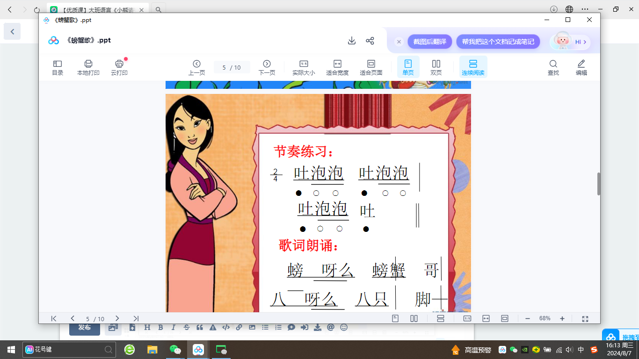
Task: Dismiss the assistant suggestion banner
Action: pos(399,42)
